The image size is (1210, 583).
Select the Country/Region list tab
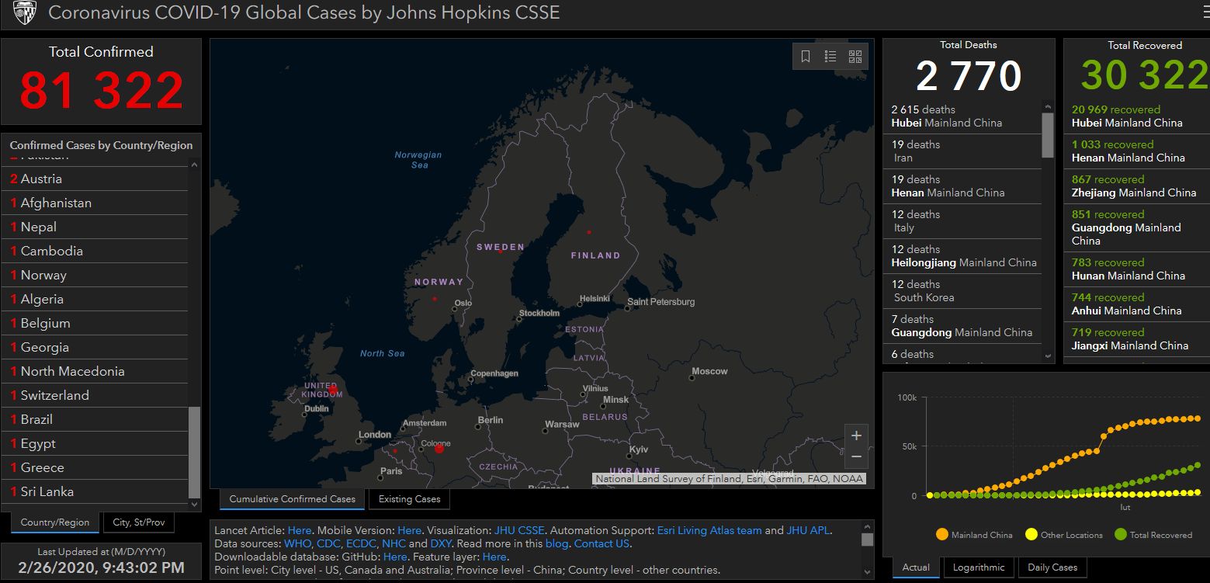[x=55, y=522]
